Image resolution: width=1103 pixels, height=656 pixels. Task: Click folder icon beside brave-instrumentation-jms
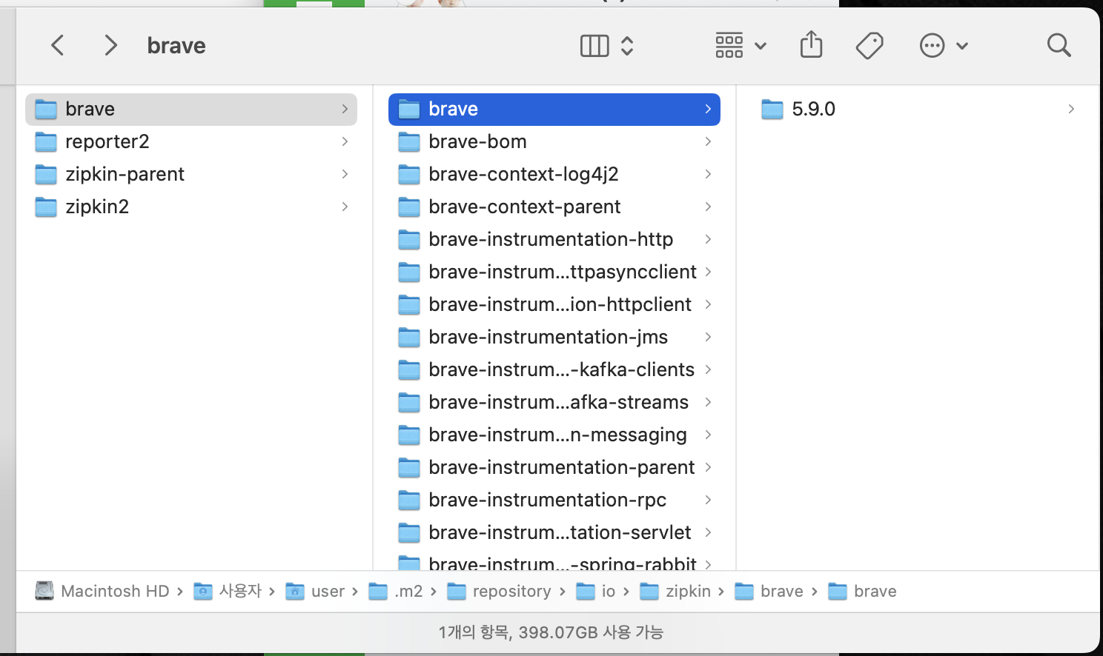(x=409, y=338)
